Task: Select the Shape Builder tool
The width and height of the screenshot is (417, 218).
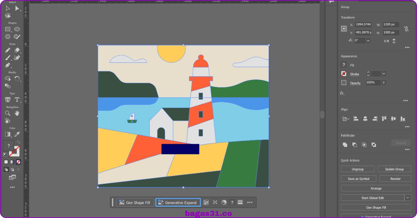Action: (x=8, y=79)
